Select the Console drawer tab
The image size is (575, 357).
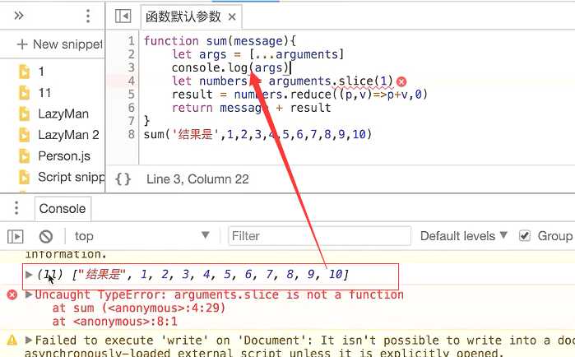pos(63,209)
